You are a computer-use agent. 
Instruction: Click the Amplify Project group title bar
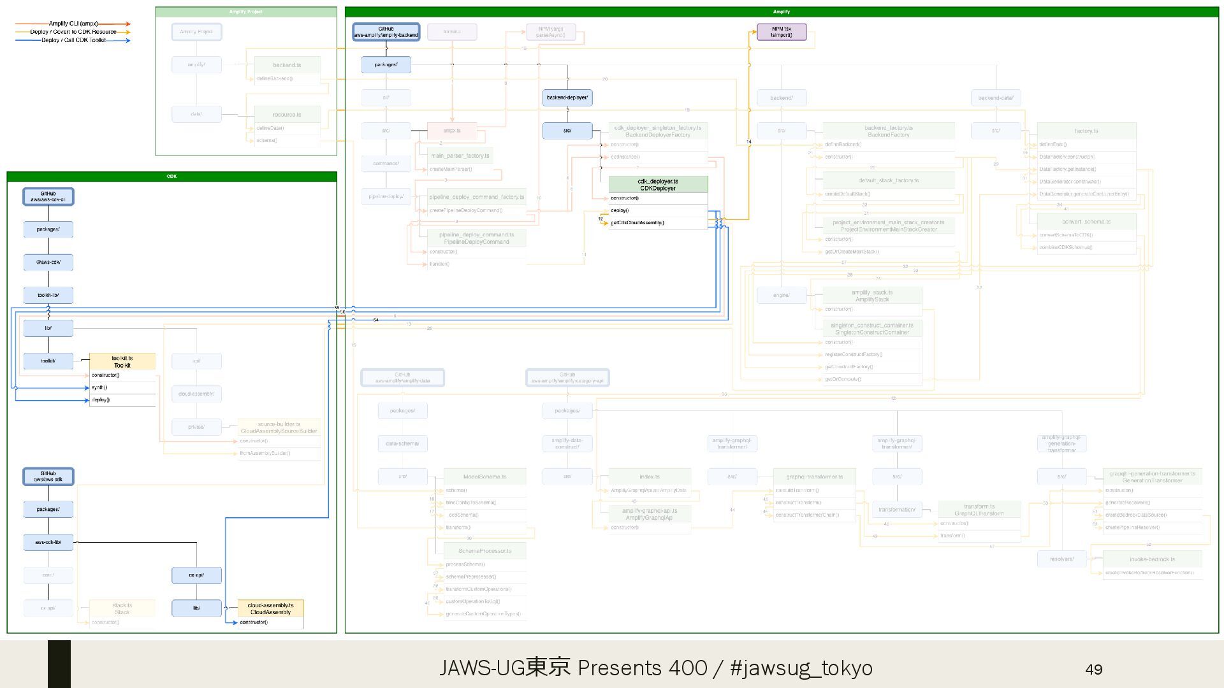pyautogui.click(x=245, y=12)
